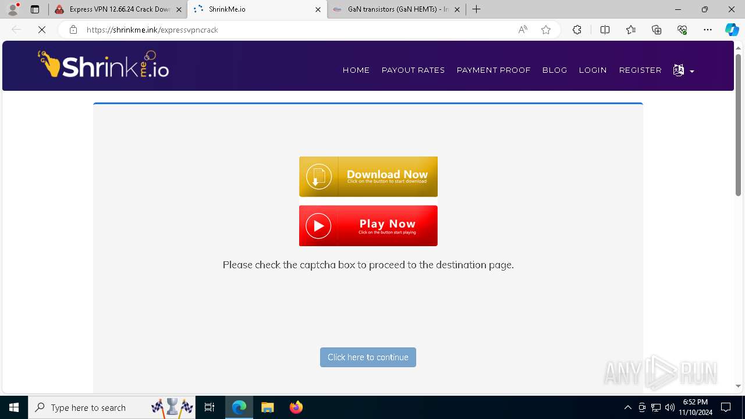This screenshot has height=419, width=745.
Task: Toggle Split screen icon
Action: click(605, 30)
